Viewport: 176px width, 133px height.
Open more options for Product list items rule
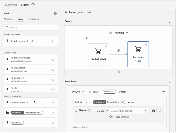160,102
